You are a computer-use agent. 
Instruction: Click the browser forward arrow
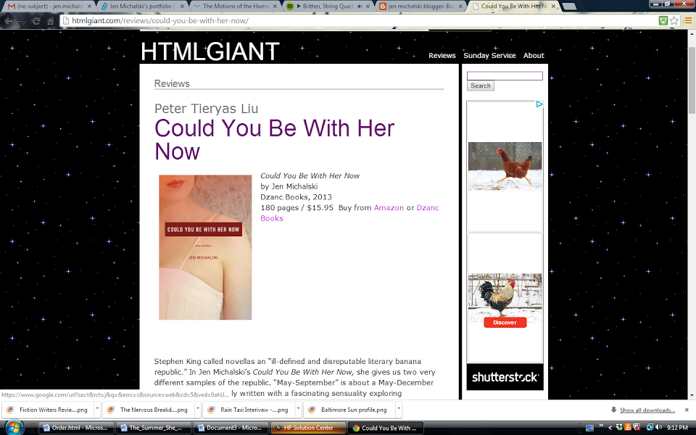pos(22,21)
